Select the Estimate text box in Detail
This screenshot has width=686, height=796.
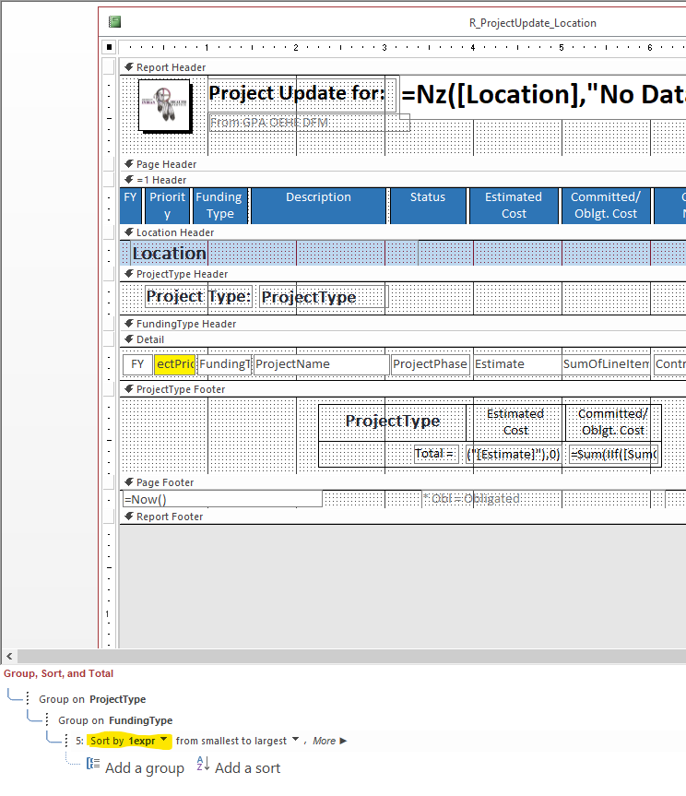coord(517,364)
